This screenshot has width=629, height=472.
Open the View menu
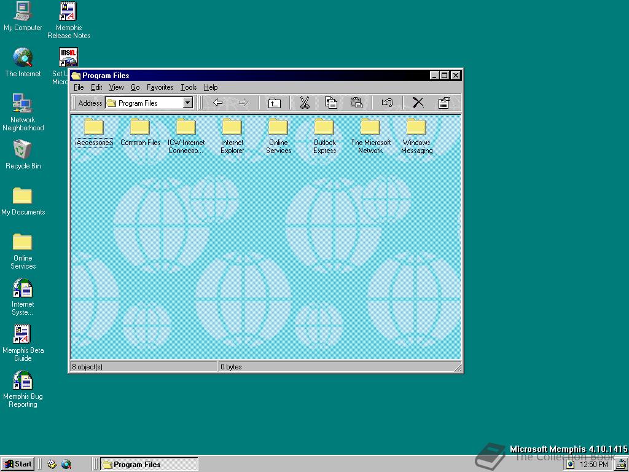[116, 87]
